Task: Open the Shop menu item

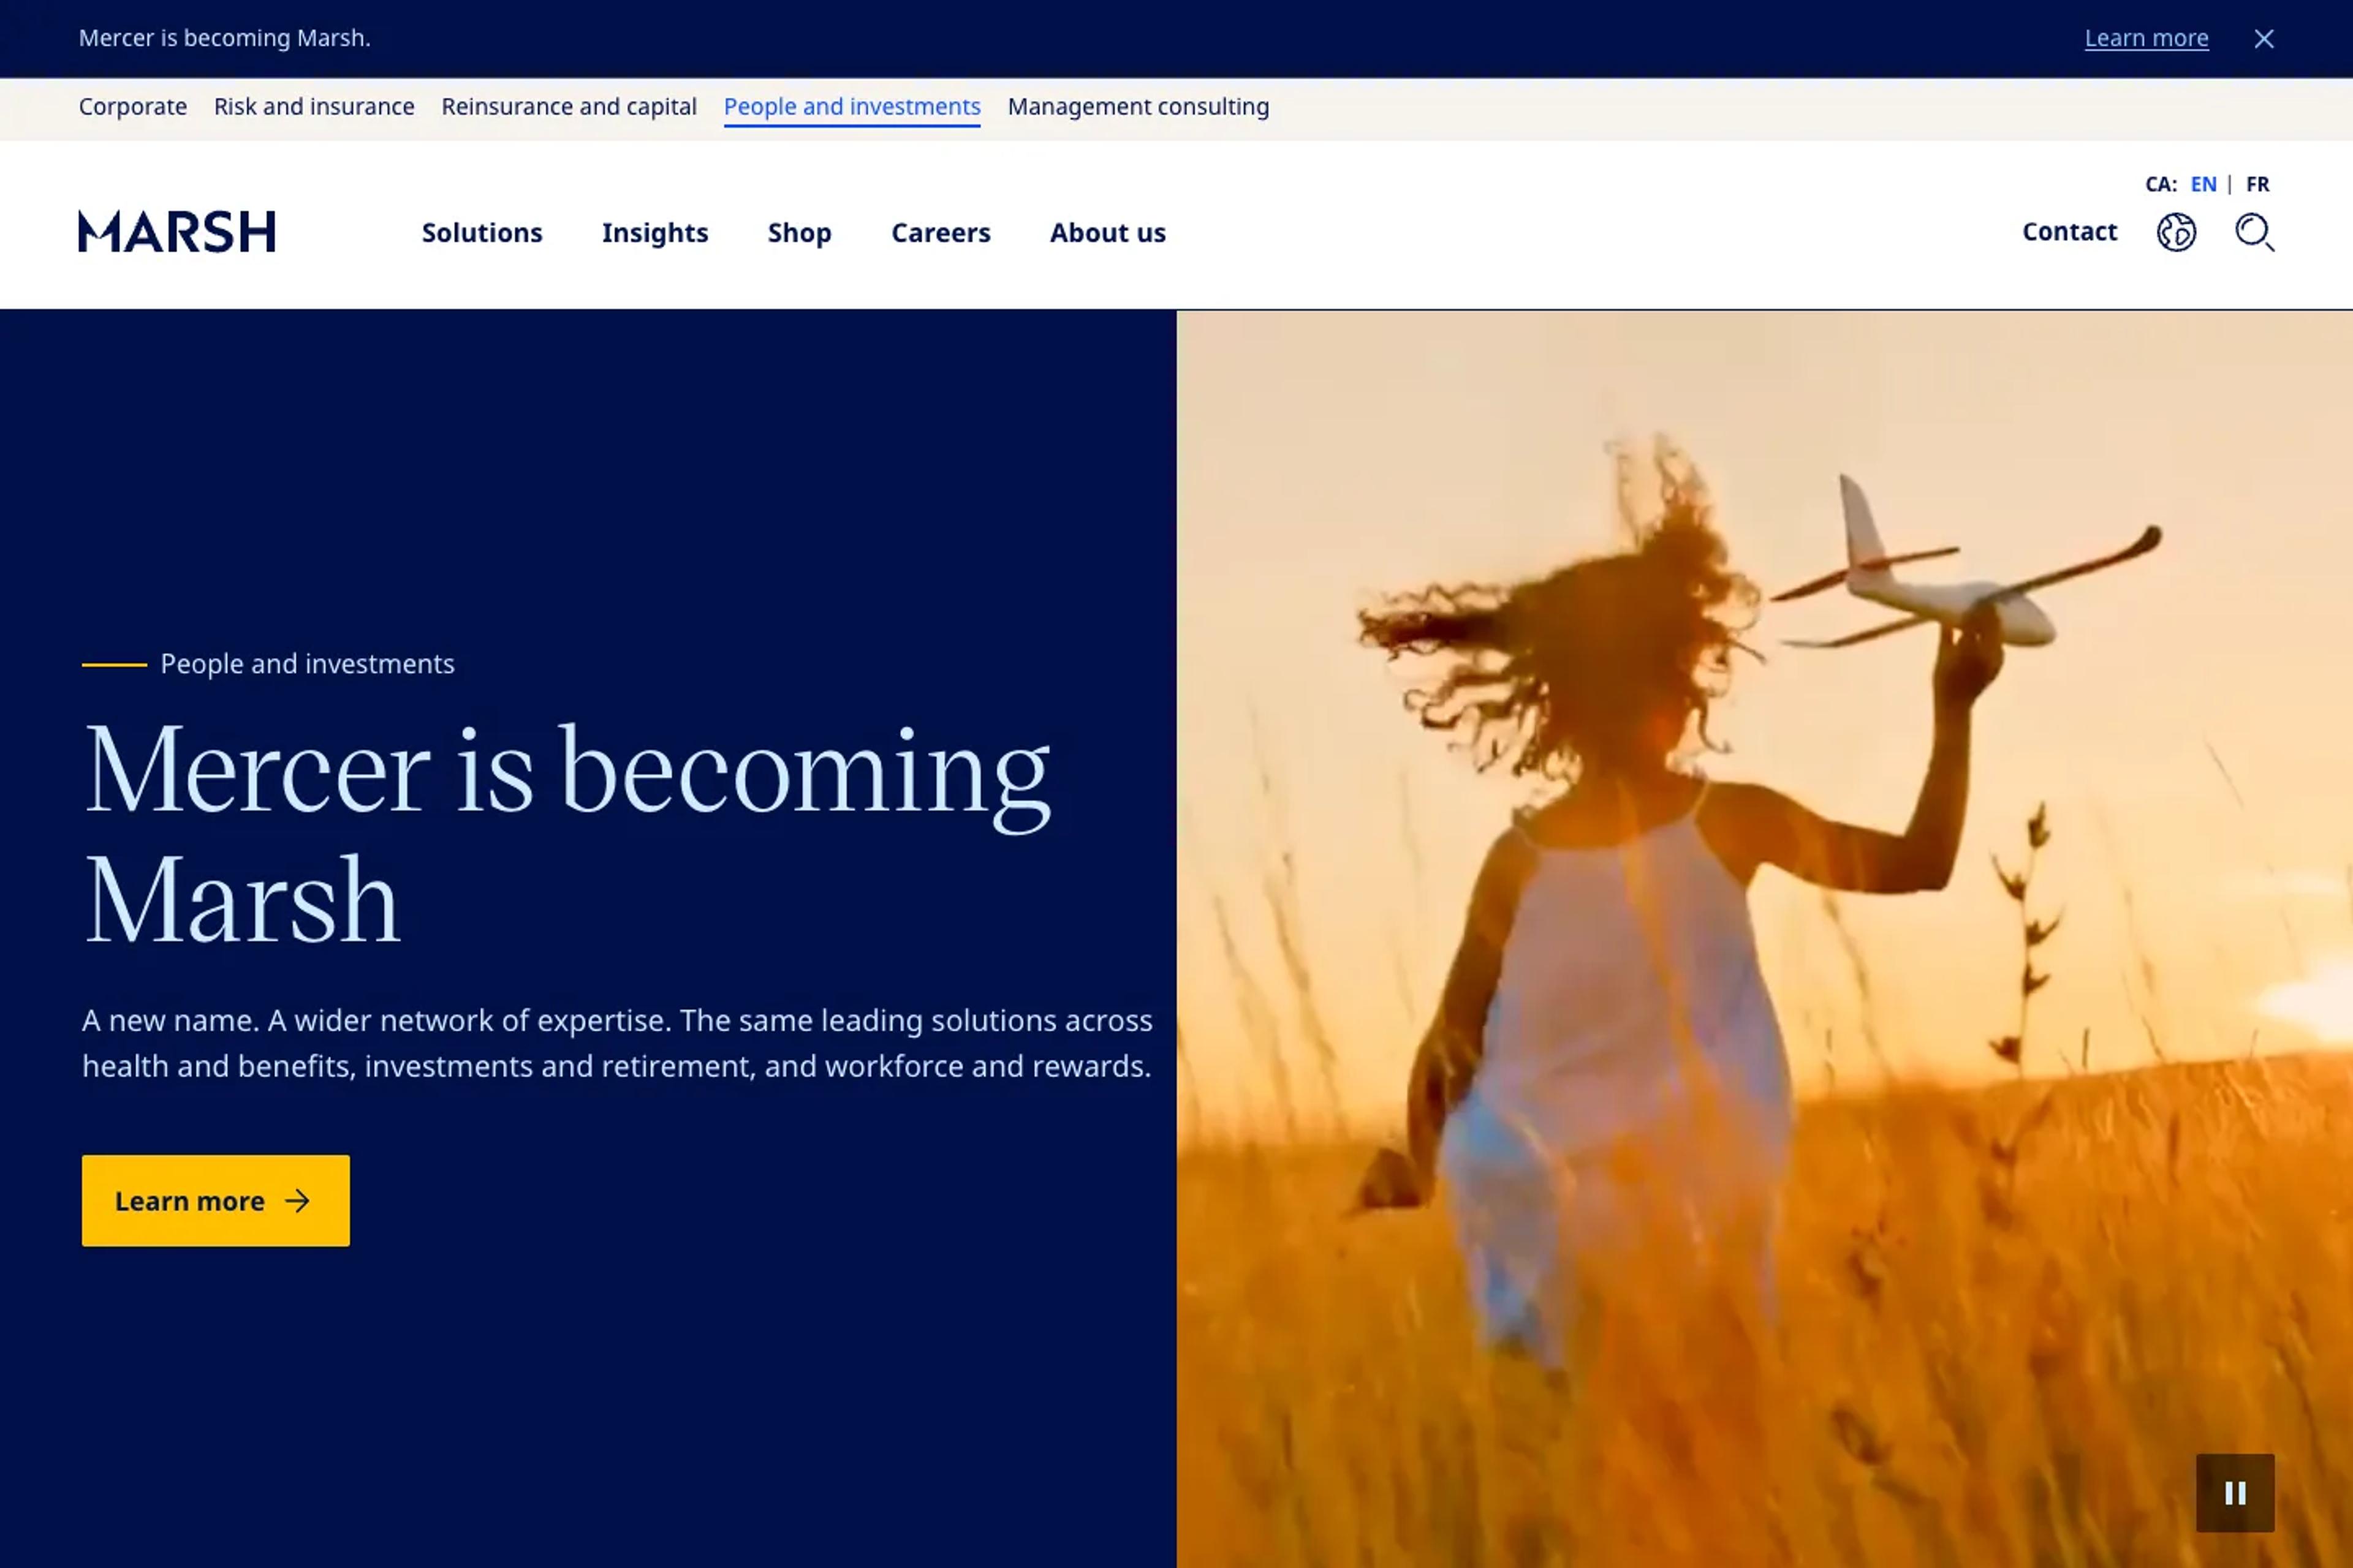Action: tap(799, 233)
